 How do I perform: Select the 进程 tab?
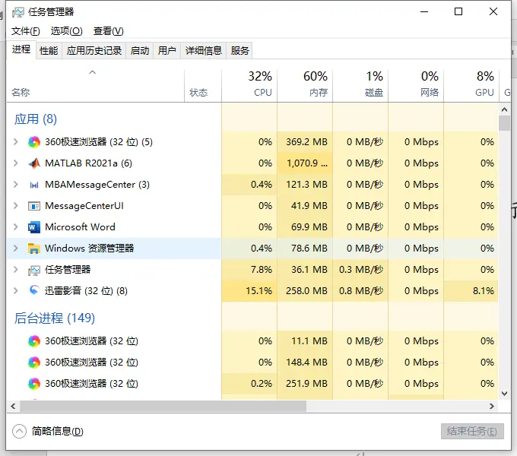click(x=21, y=49)
